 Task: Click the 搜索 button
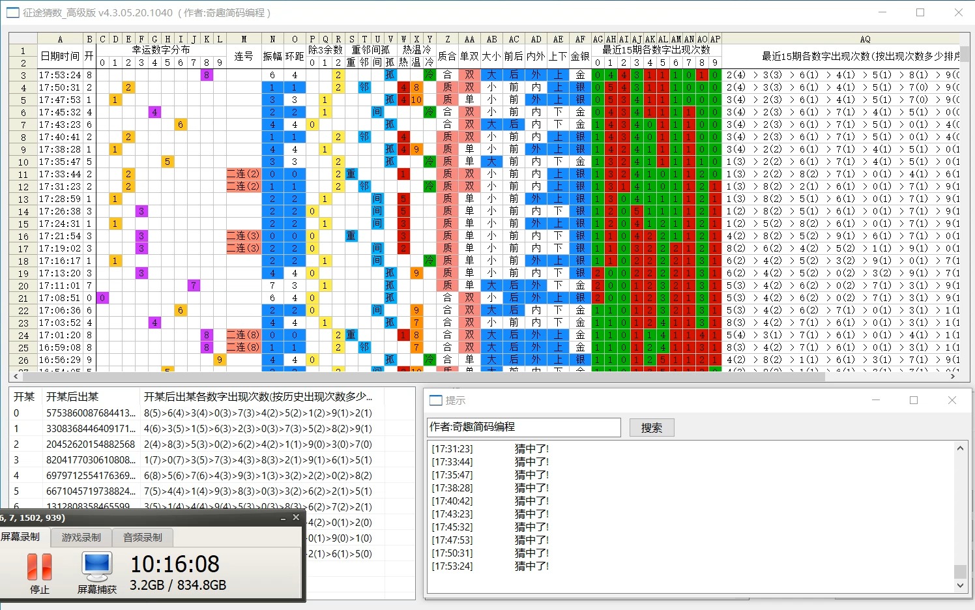652,428
